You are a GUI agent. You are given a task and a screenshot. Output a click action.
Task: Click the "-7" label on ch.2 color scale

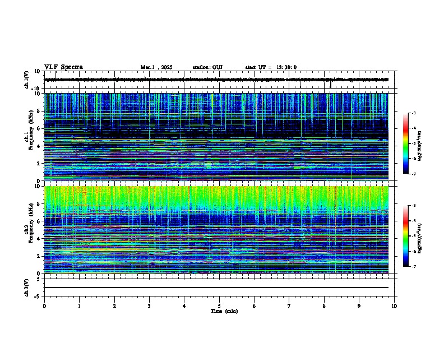point(414,267)
